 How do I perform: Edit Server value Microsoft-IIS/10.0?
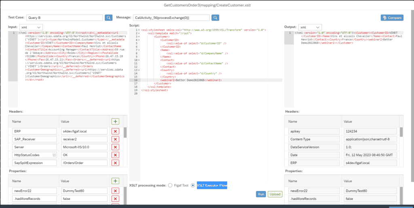tap(84, 147)
